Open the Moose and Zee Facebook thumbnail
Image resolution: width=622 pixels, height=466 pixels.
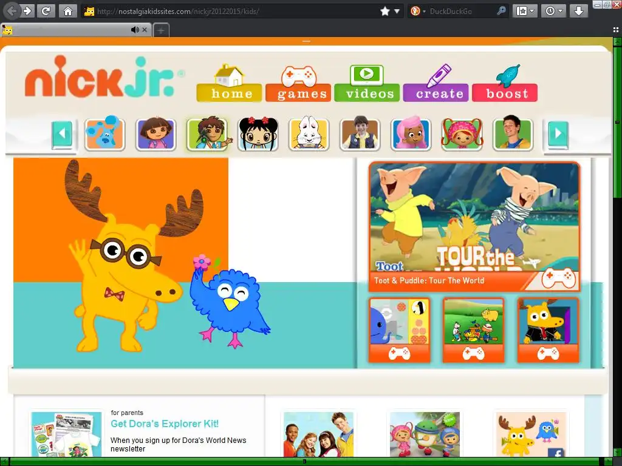pos(531,434)
